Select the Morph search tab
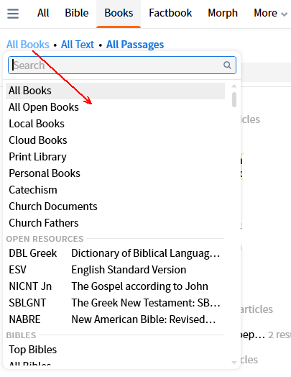This screenshot has height=377, width=291. tap(223, 13)
